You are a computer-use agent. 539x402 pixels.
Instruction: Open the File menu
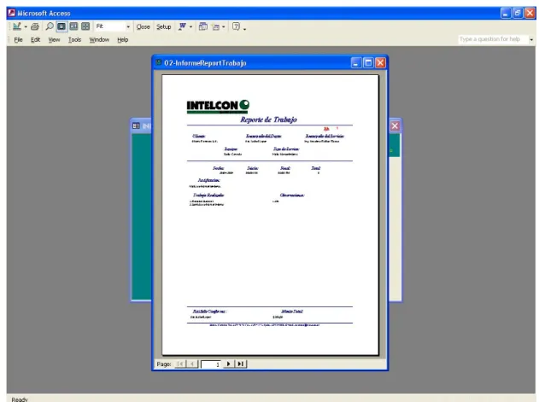coord(18,40)
